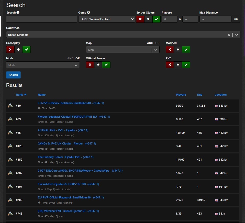Expand the Mods dropdown chevron
The width and height of the screenshot is (245, 223).
(76, 65)
